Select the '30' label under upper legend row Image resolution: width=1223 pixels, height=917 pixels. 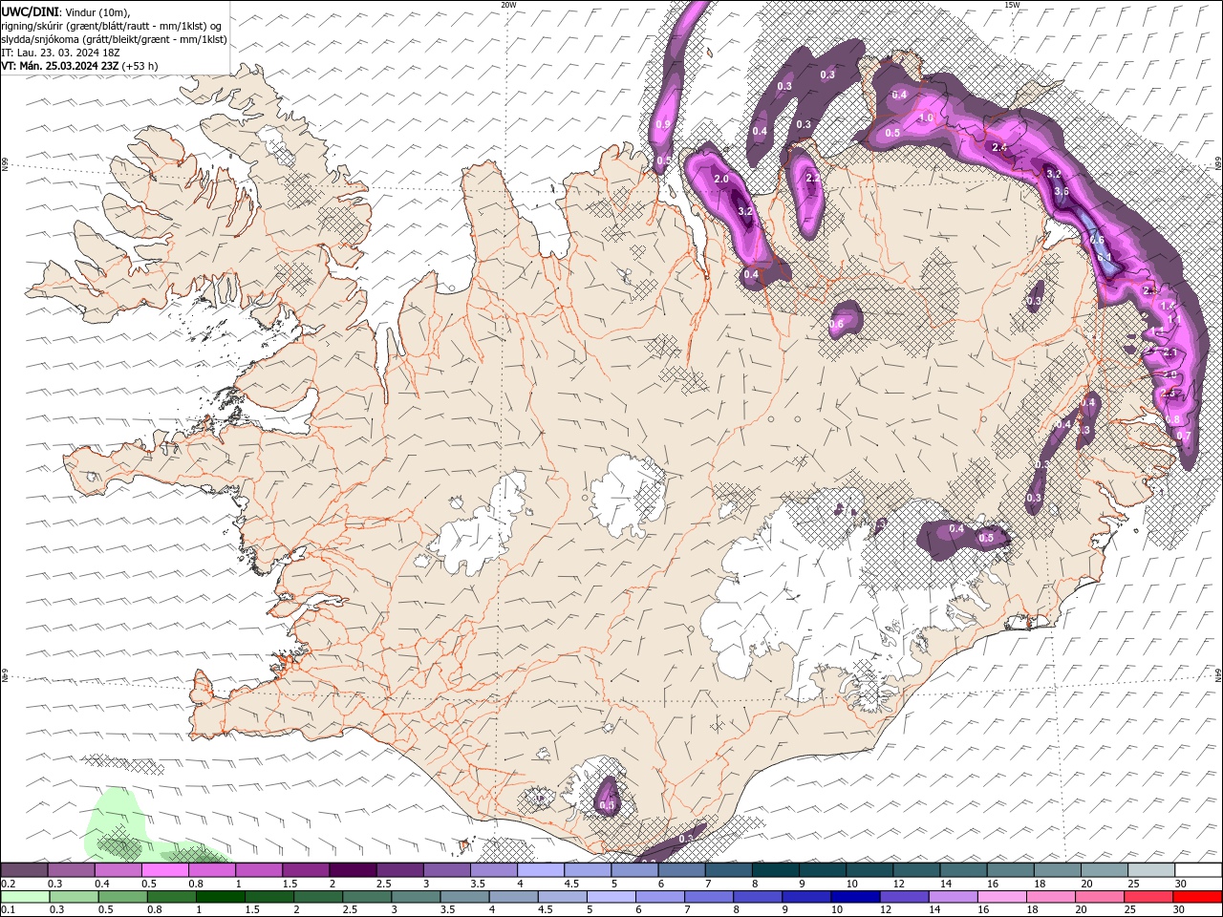tap(1181, 884)
